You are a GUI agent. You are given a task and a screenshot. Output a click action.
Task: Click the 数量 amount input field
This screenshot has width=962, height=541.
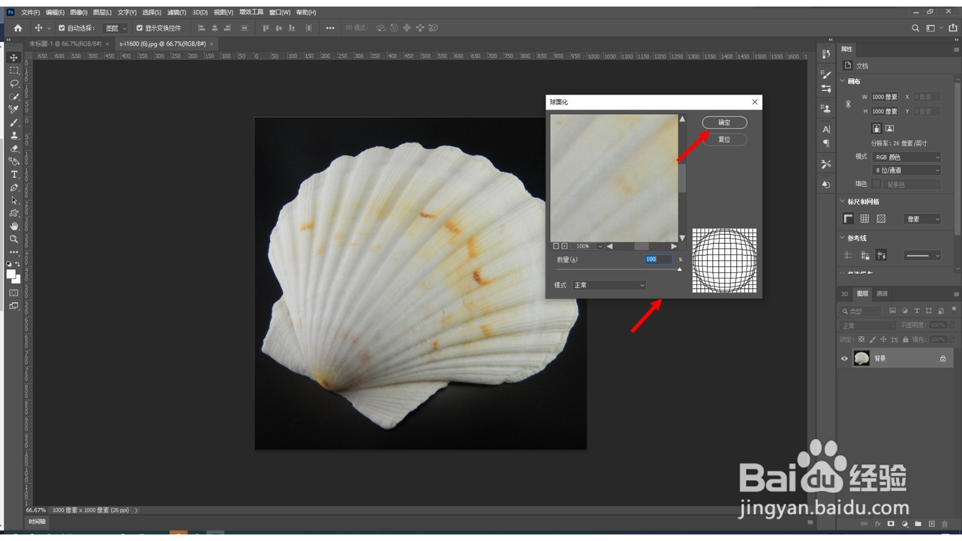pyautogui.click(x=658, y=259)
